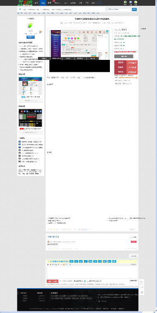
Task: Click inside the reply text area
Action: tap(92, 272)
